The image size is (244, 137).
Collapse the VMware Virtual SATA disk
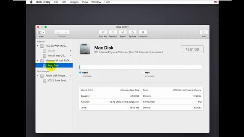tap(37, 61)
